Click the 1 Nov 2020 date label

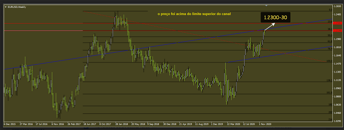tap(265, 124)
